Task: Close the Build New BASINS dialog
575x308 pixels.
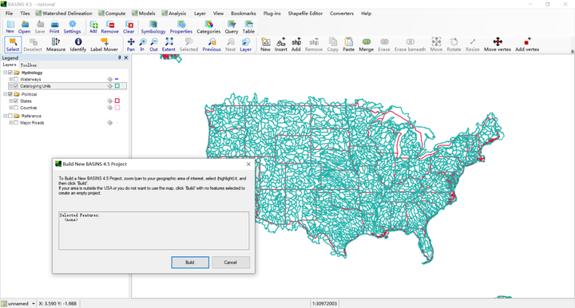Action: (x=248, y=164)
